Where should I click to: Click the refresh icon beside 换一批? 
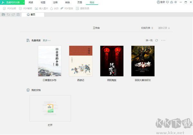[157, 41]
